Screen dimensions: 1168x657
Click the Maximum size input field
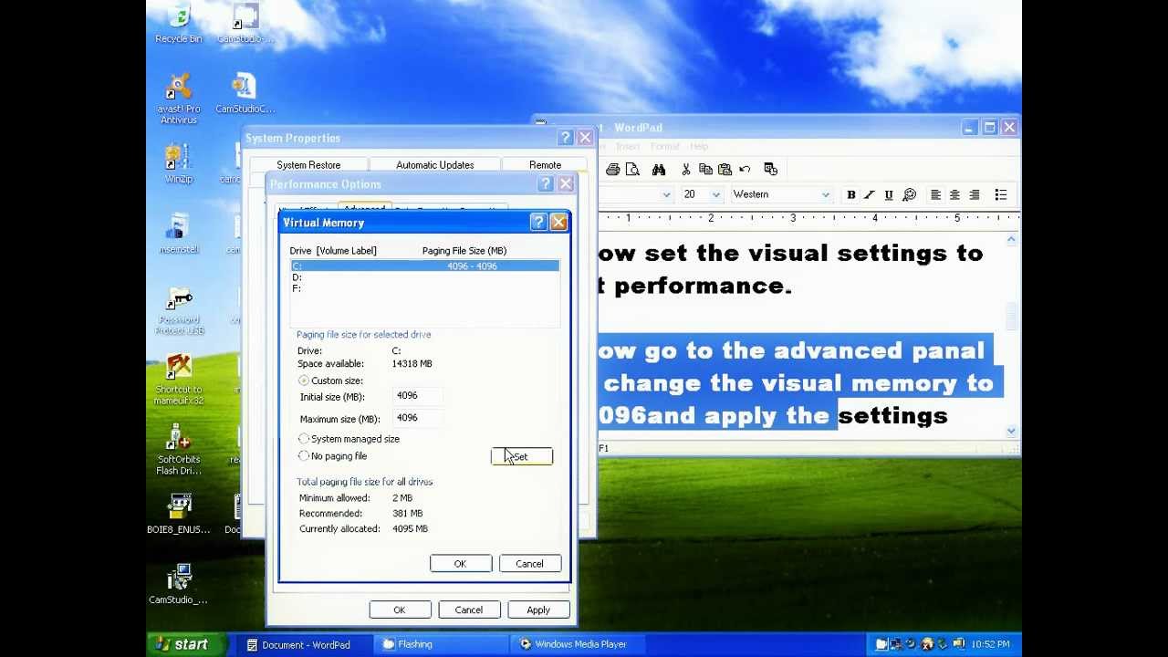click(x=419, y=418)
